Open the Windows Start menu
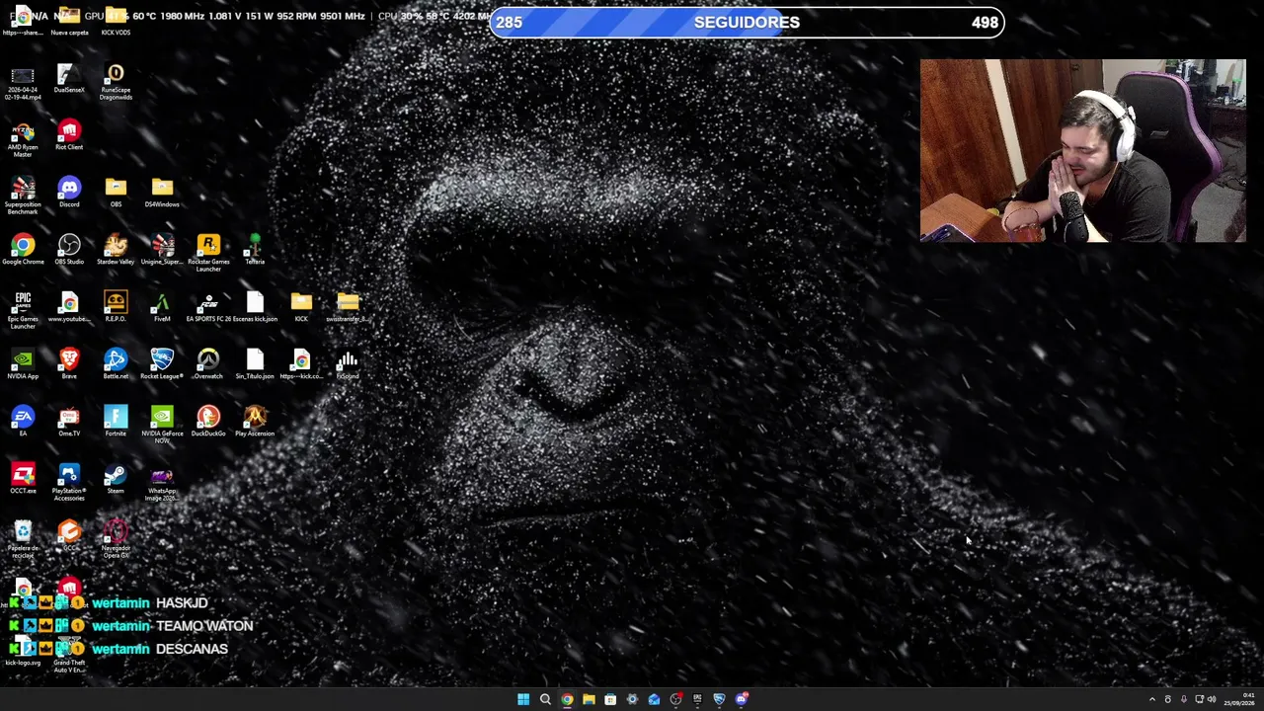The width and height of the screenshot is (1264, 711). (523, 699)
